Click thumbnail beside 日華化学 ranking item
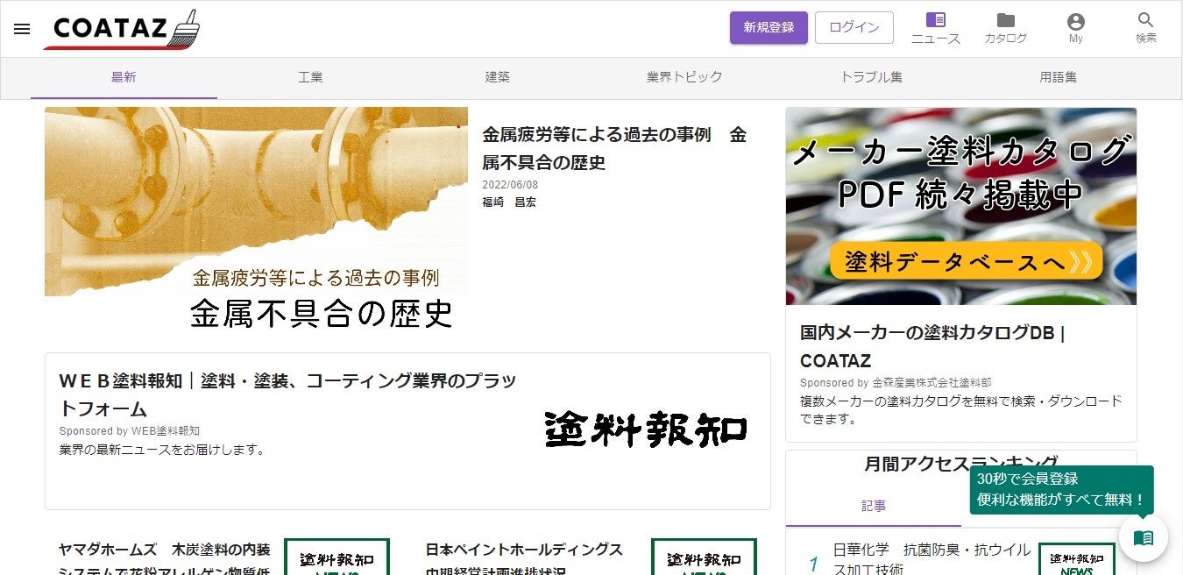Screen dimensions: 1183x575 point(1077,559)
